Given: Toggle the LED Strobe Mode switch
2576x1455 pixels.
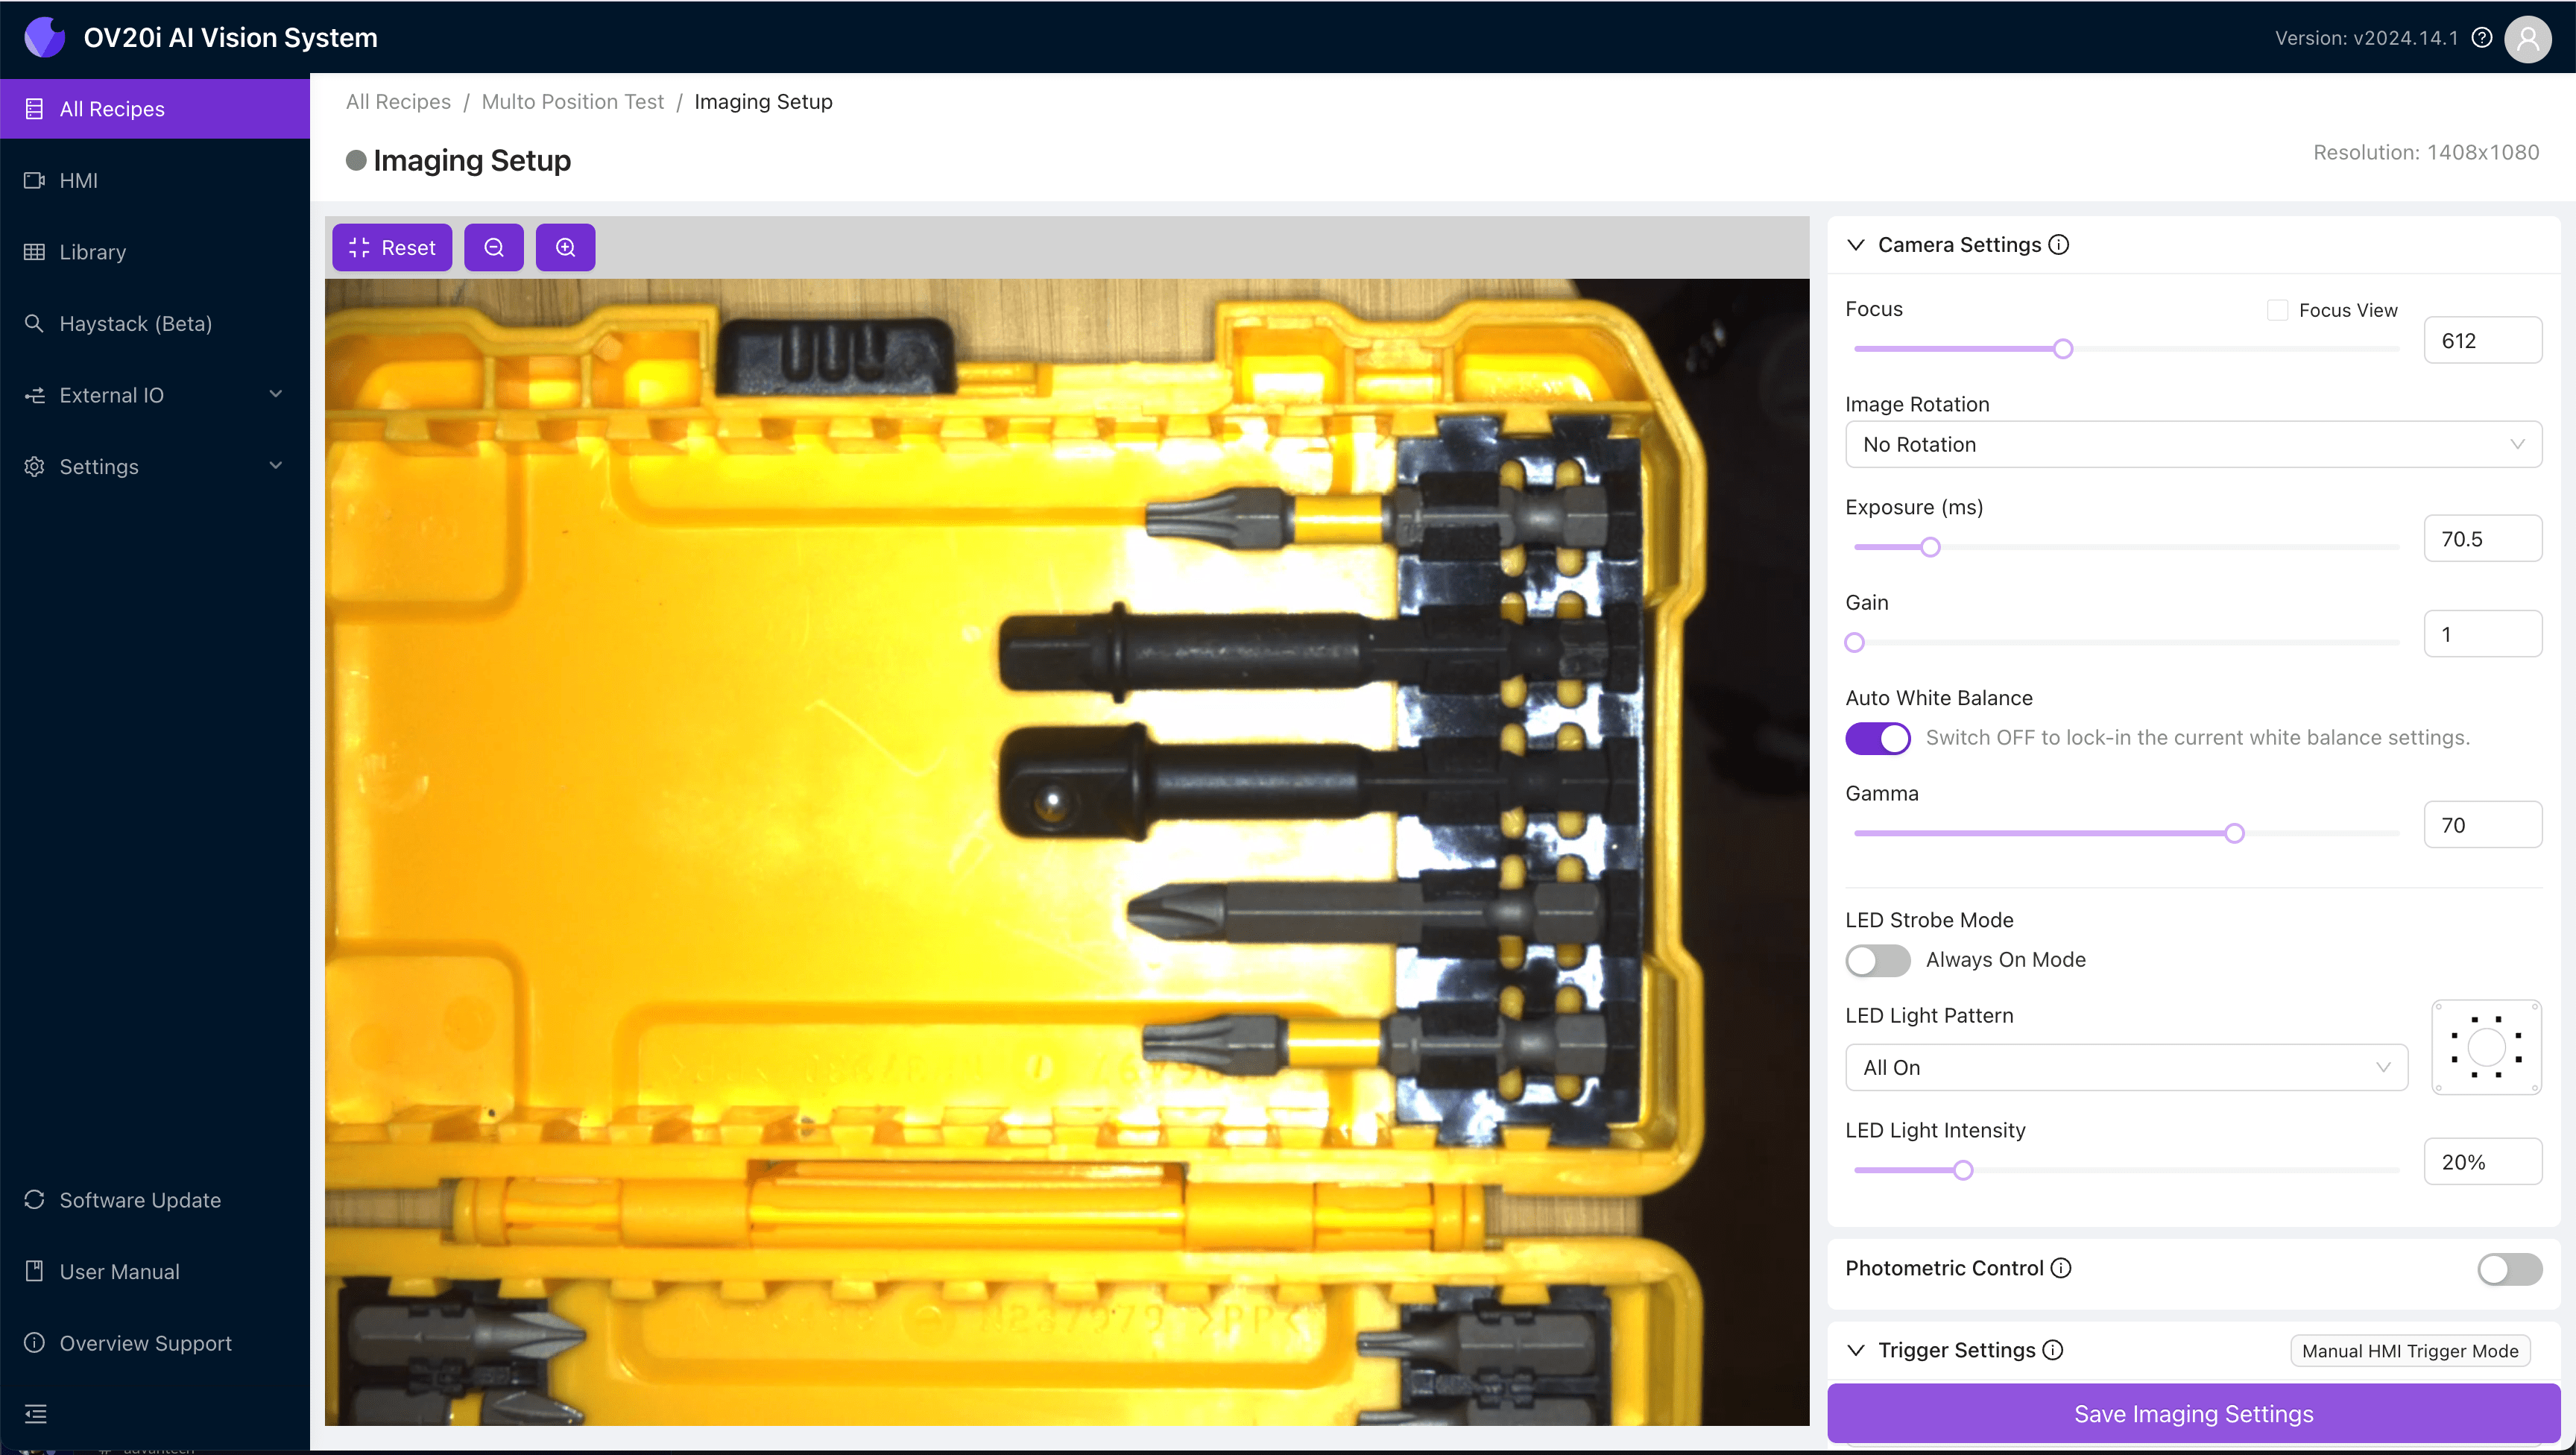Looking at the screenshot, I should pos(1877,960).
